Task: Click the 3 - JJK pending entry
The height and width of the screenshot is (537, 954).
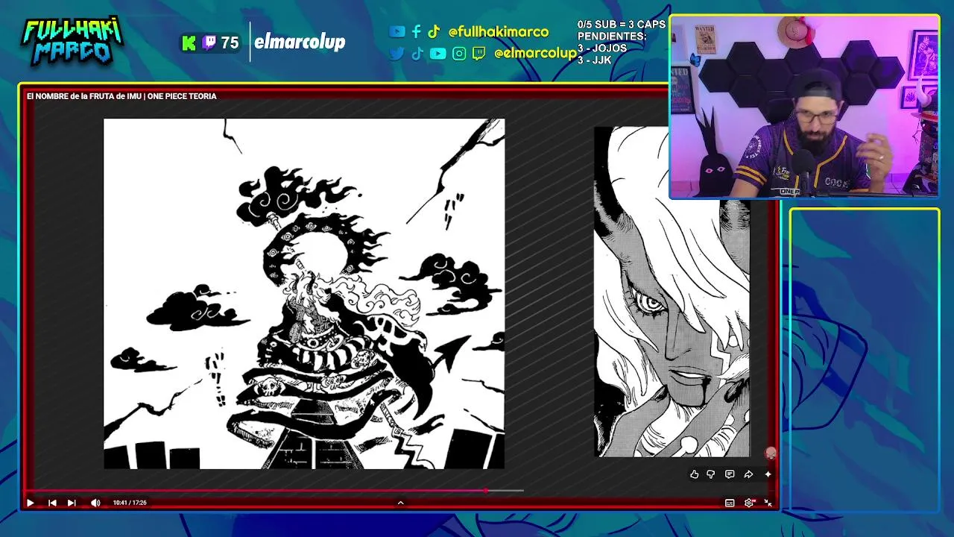Action: (595, 60)
